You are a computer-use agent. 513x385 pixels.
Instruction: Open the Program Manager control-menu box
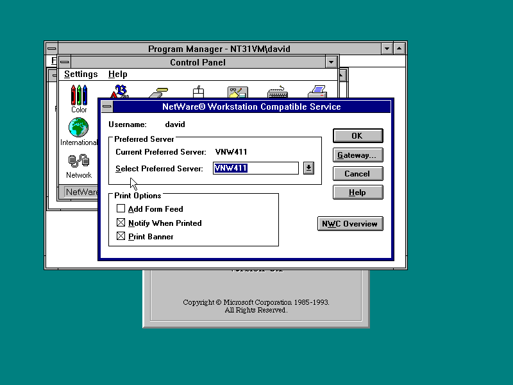click(x=51, y=49)
